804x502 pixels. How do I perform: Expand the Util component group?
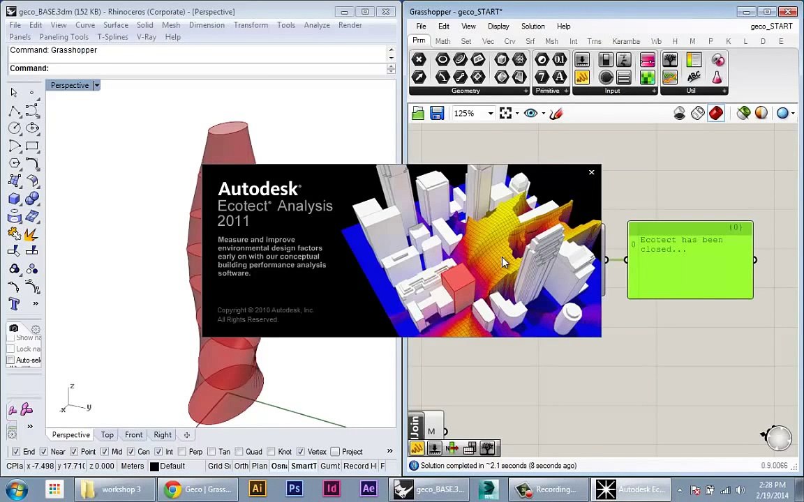[724, 91]
